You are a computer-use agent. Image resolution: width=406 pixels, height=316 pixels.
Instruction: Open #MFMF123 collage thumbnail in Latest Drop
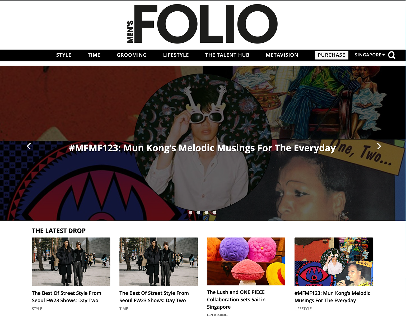point(334,262)
